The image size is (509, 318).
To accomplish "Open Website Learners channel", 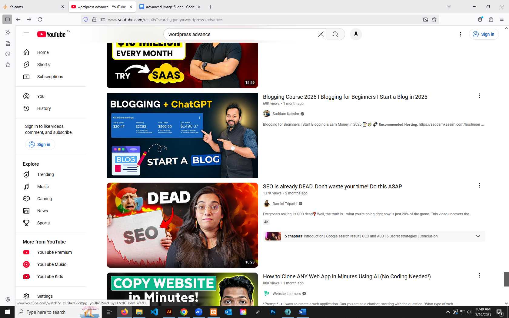I will coord(287,294).
